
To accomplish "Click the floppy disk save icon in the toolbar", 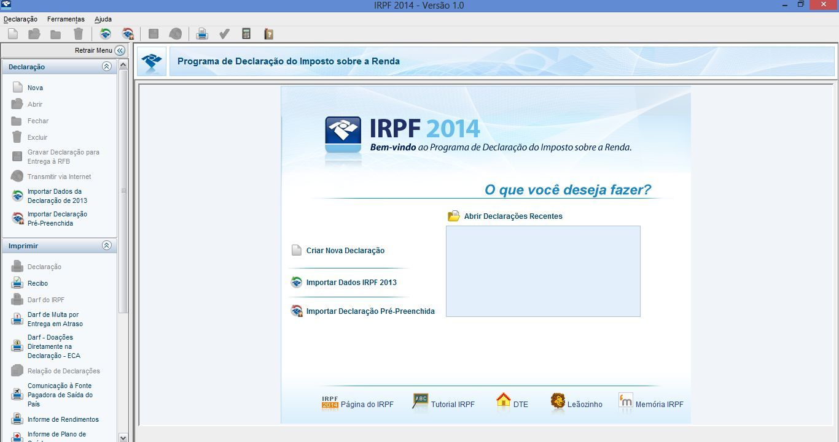I will coord(154,34).
